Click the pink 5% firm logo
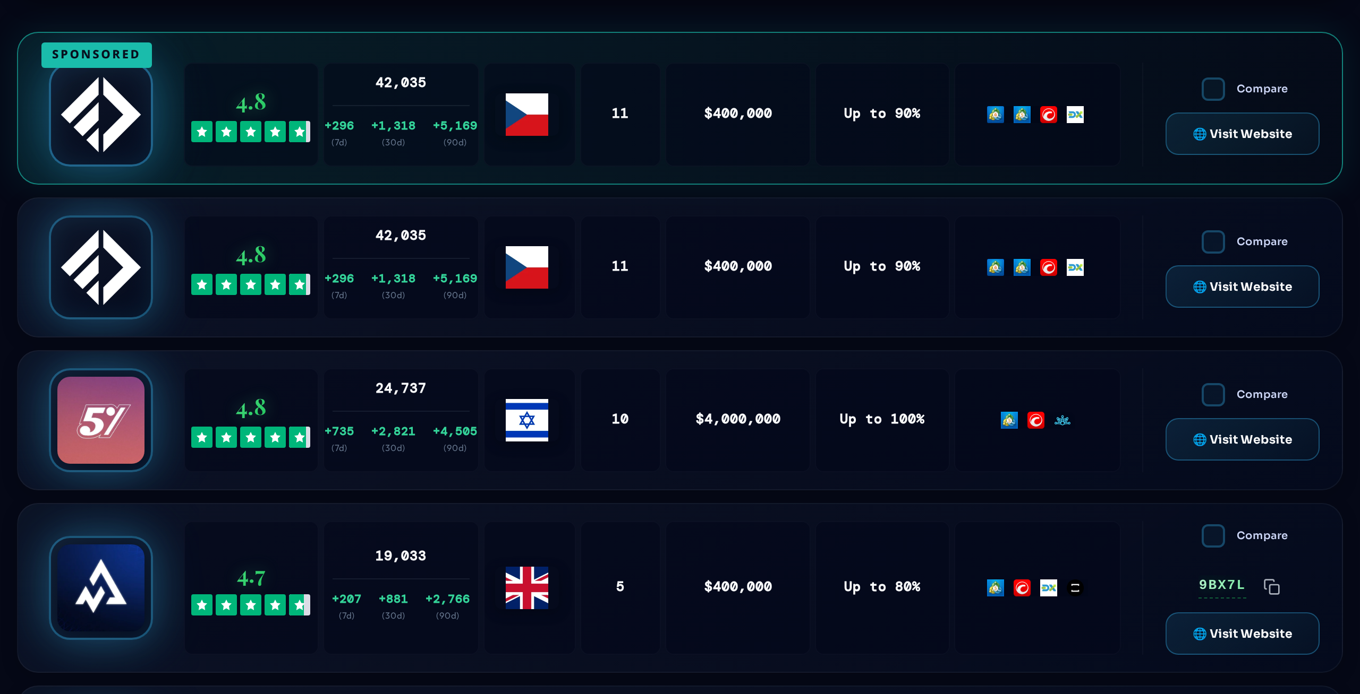The width and height of the screenshot is (1360, 694). 101,420
